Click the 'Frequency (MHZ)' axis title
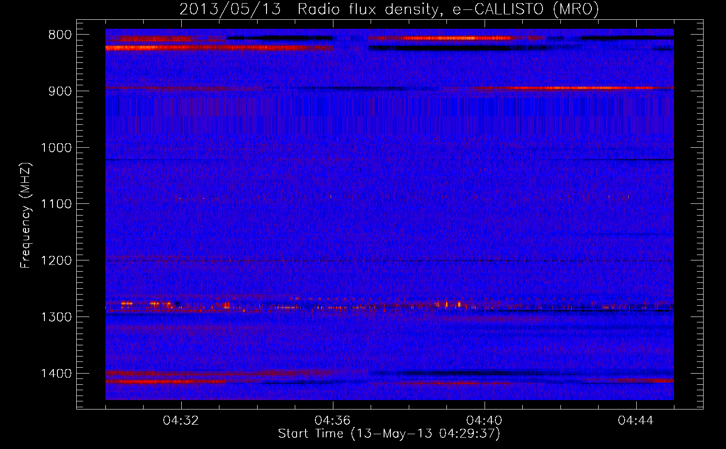 [26, 215]
